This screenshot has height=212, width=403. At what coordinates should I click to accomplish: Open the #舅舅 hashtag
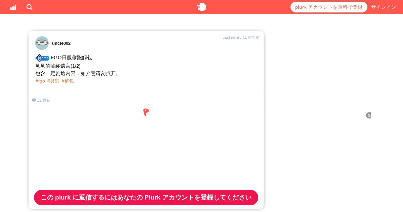53,81
